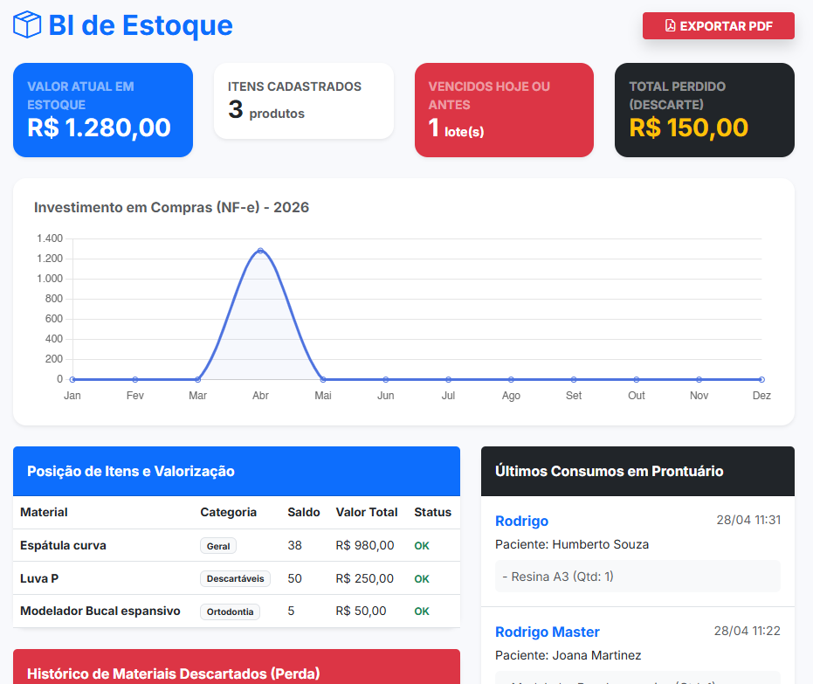
Task: Click the OK status for Espátula curva
Action: click(422, 546)
